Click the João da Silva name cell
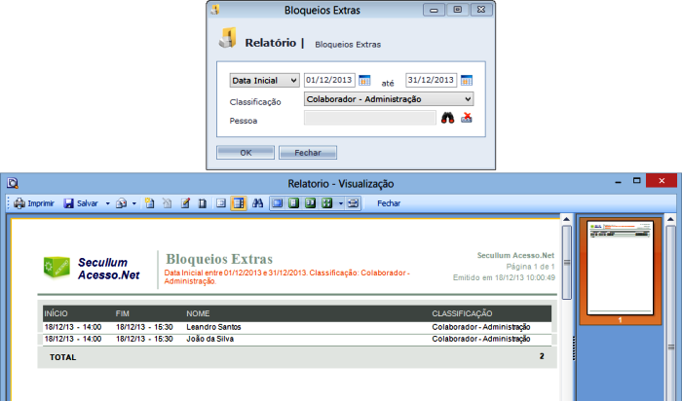Screen dimensions: 682x401 (x=210, y=339)
